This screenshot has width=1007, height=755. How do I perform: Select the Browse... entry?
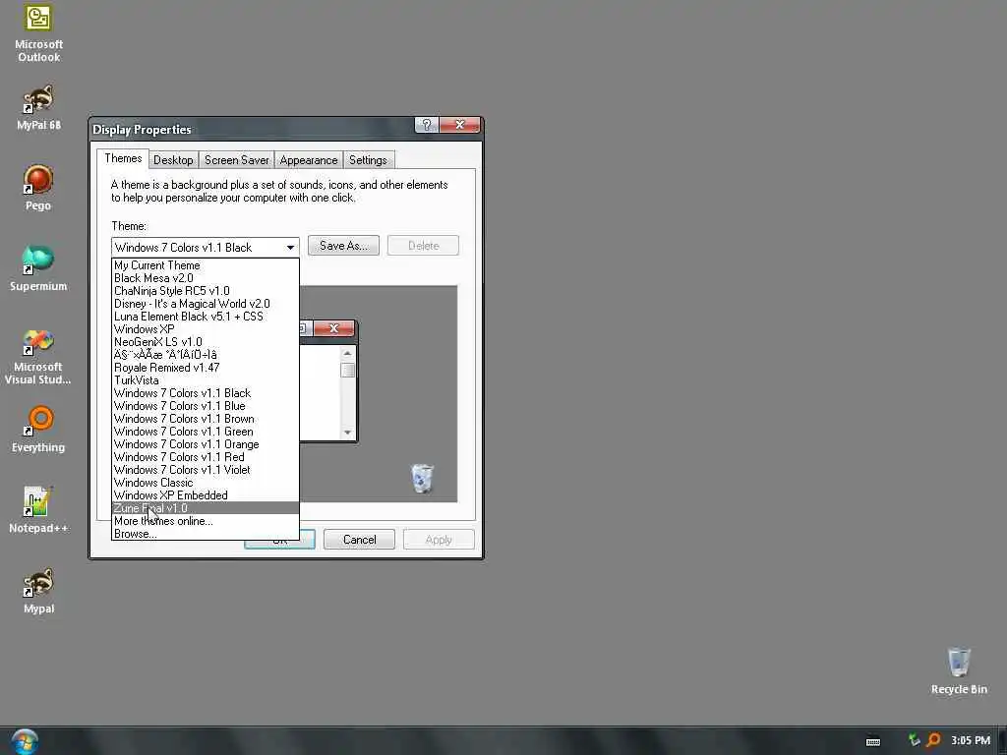click(205, 534)
